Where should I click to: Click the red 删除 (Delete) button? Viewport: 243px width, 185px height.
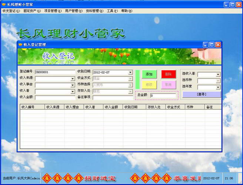[x=169, y=74]
